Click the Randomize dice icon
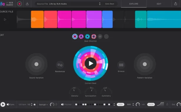Screen dimensions: 181x112 tap(60, 65)
